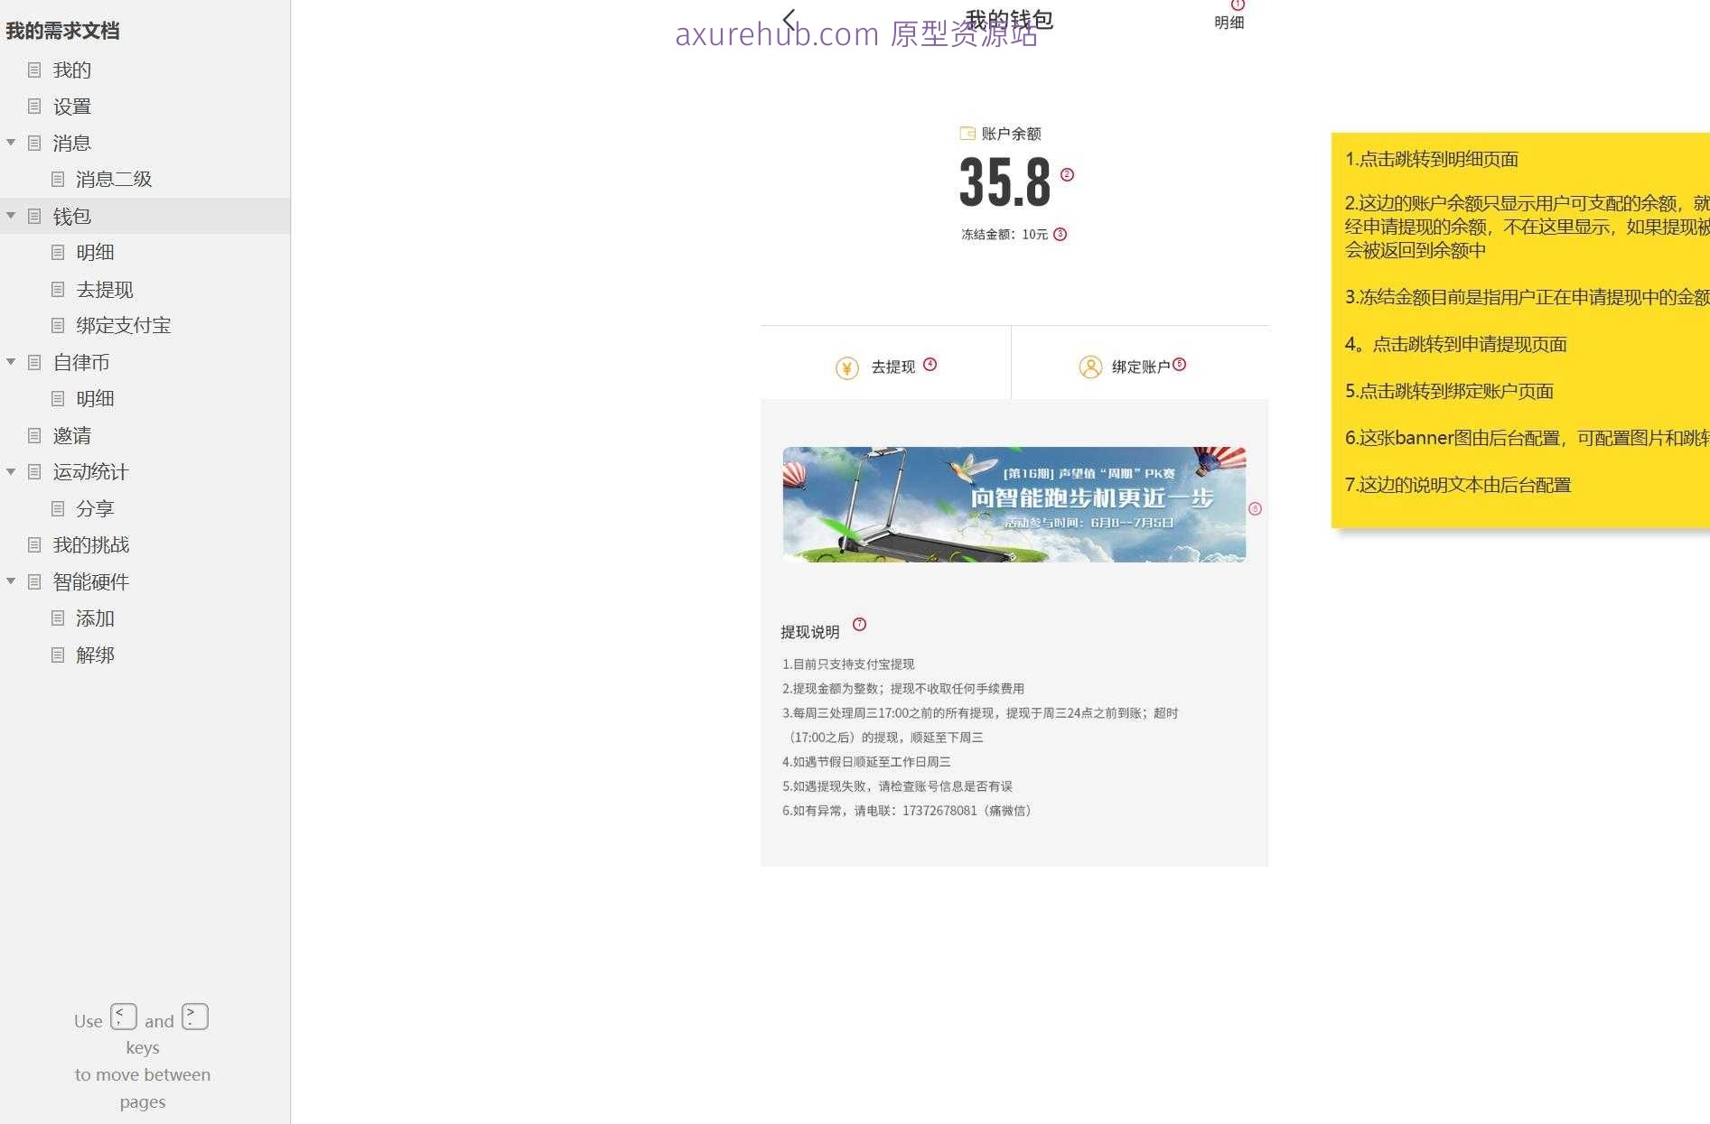The height and width of the screenshot is (1124, 1710).
Task: Click the 提现说明 heading
Action: click(x=810, y=632)
